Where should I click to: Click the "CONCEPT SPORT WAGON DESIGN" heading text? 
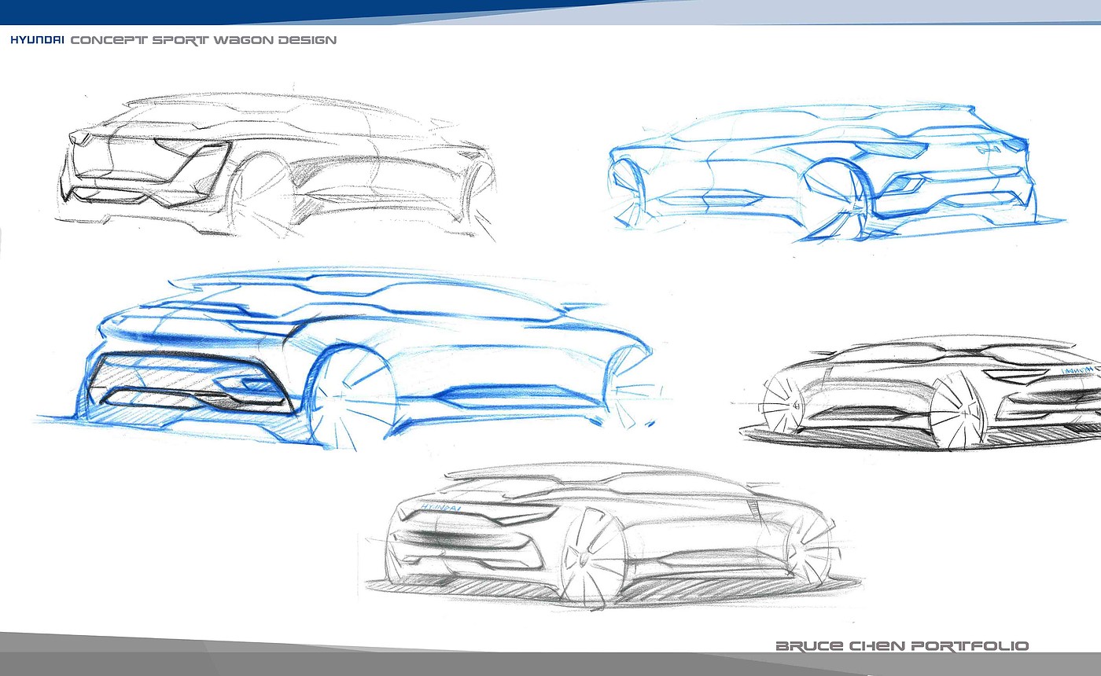(204, 39)
